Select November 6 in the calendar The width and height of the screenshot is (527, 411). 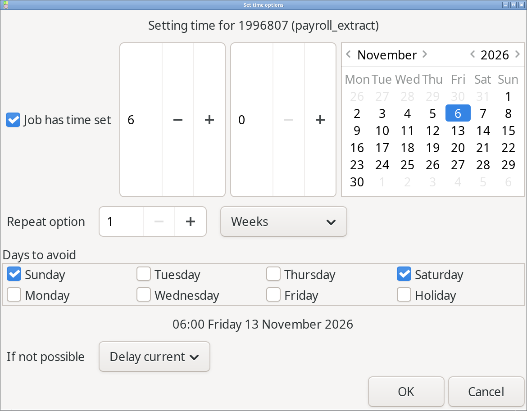click(x=458, y=113)
